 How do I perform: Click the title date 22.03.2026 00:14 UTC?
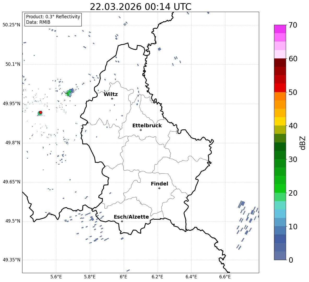[x=141, y=7]
